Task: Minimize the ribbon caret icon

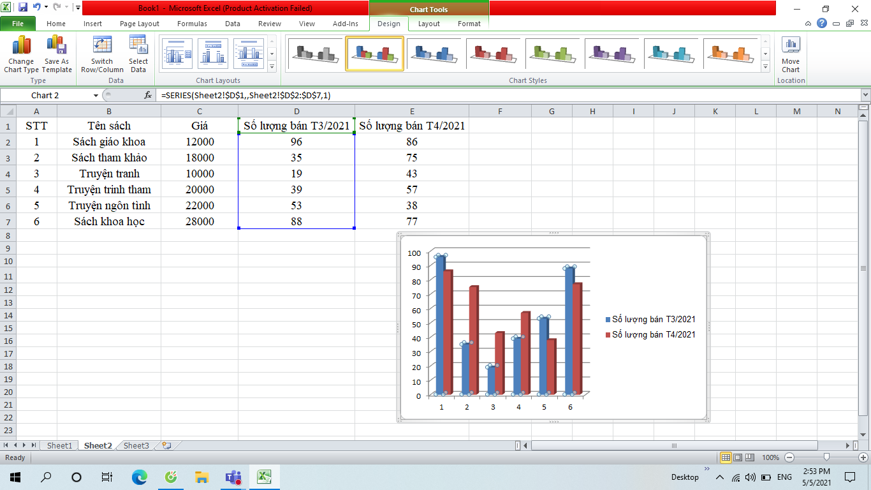Action: (x=809, y=24)
